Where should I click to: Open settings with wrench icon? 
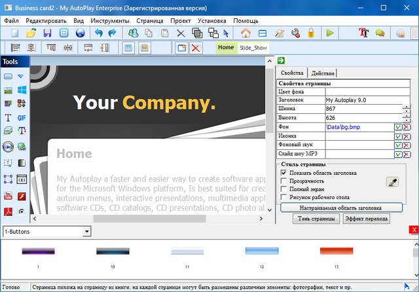pos(295,33)
